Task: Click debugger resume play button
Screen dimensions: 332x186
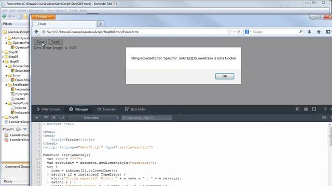Action: 37,118
